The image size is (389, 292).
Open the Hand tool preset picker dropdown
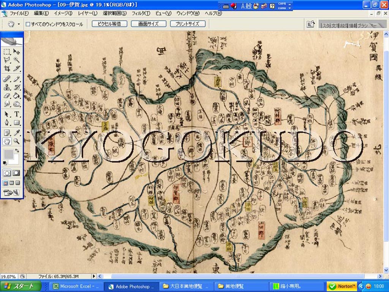(19, 24)
